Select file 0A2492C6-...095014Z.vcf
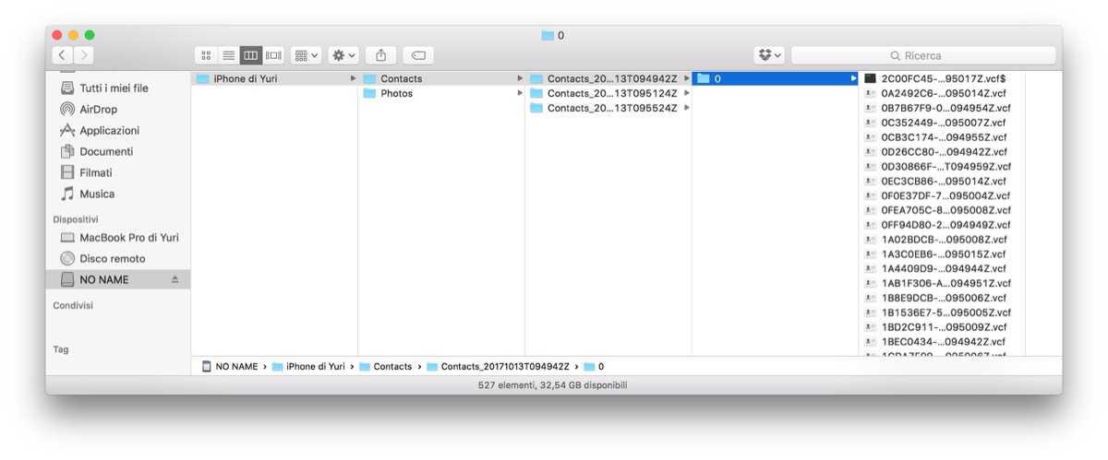The width and height of the screenshot is (1108, 460). (x=943, y=93)
